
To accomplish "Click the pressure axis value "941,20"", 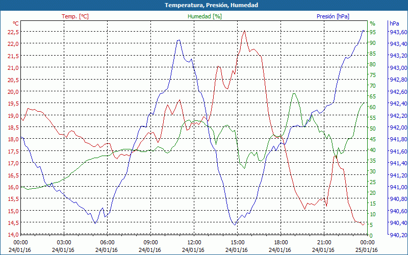I will [x=398, y=175].
